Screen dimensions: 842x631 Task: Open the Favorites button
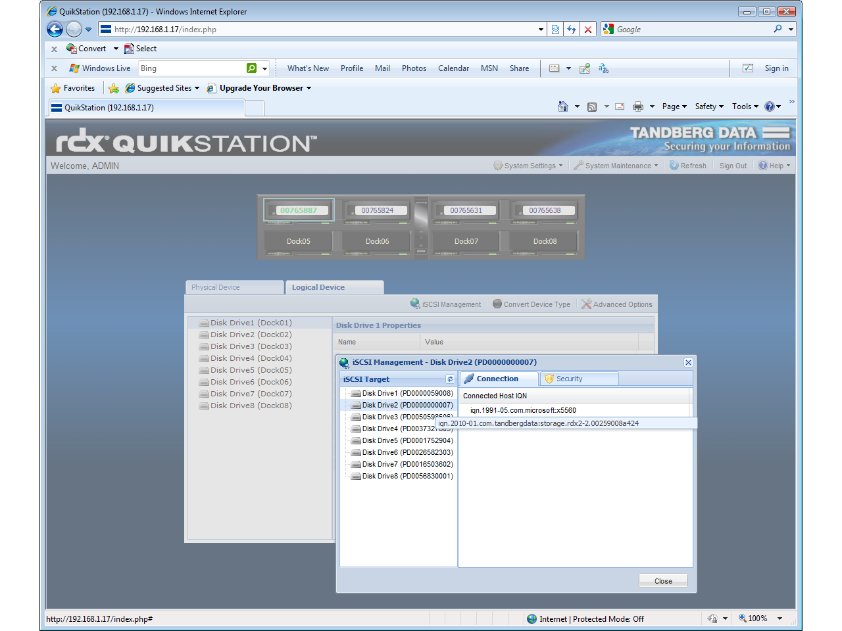tap(72, 88)
